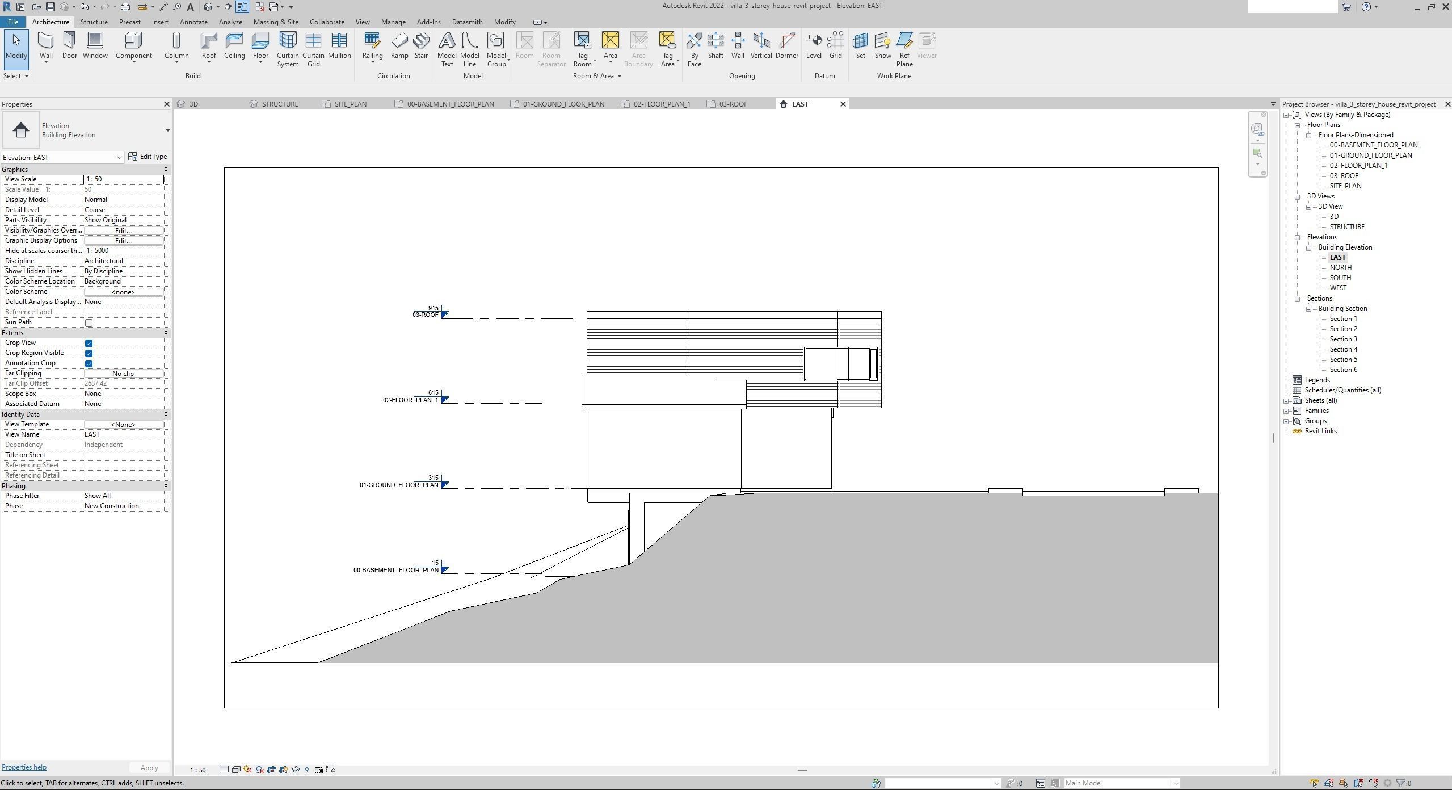
Task: Switch to the 01-GROUND_FLOOR_PLAN view tab
Action: 563,104
